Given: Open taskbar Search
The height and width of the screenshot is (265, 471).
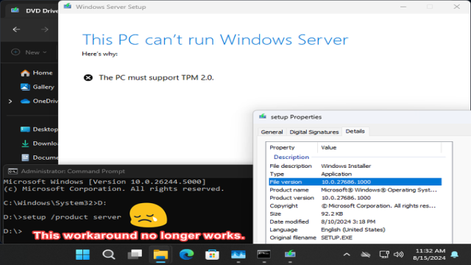Looking at the screenshot, I should [108, 255].
